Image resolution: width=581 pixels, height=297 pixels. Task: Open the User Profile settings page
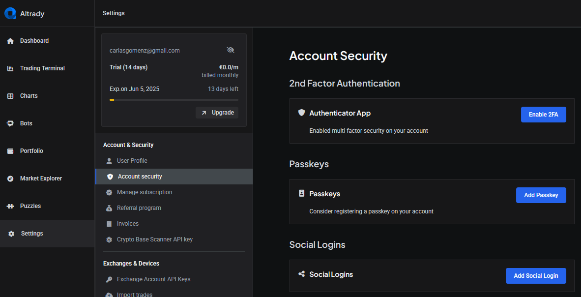(x=174, y=161)
